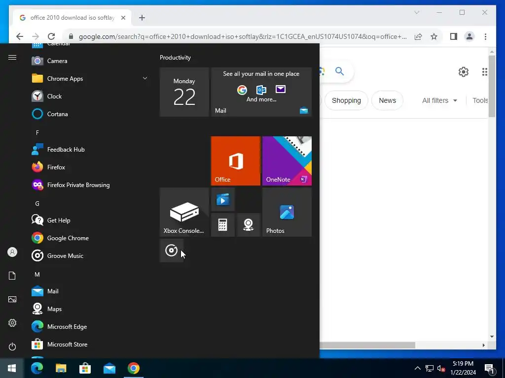505x378 pixels.
Task: Click the muted volume tray icon
Action: click(x=441, y=368)
